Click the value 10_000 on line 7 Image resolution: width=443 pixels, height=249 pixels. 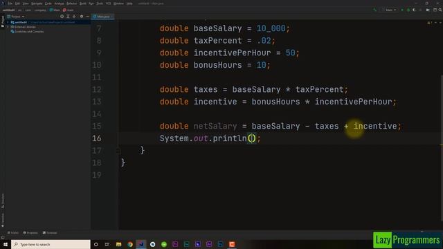[271, 28]
